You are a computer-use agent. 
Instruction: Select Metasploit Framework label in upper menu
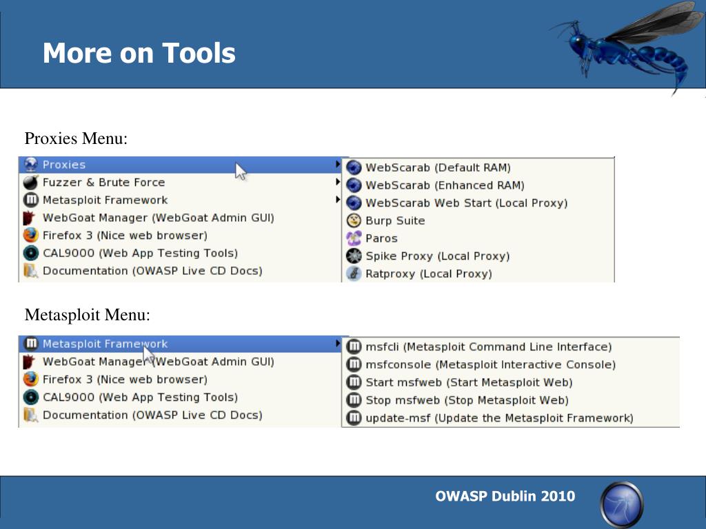click(105, 200)
